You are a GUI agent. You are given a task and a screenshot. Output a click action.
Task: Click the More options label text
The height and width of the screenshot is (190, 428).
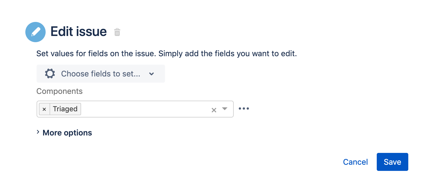tap(67, 133)
